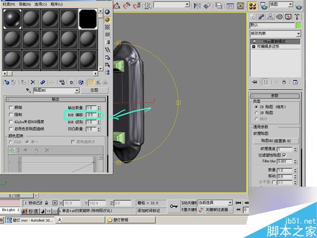Image resolution: width=317 pixels, height=238 pixels.
Task: Click the 贴图#0 texture map button
Action: pos(276,141)
